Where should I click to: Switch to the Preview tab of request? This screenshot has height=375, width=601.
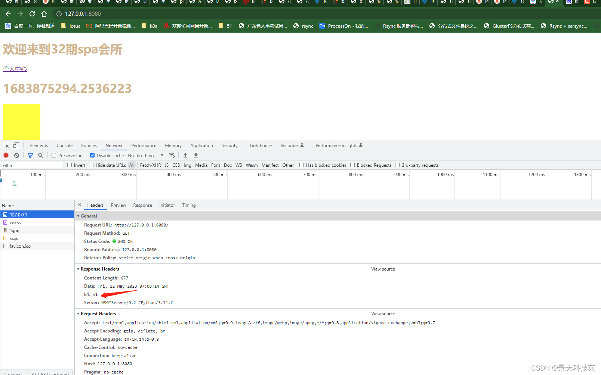pos(118,205)
